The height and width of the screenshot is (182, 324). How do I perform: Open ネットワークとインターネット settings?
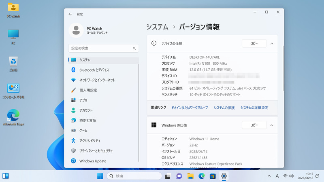[x=104, y=80]
